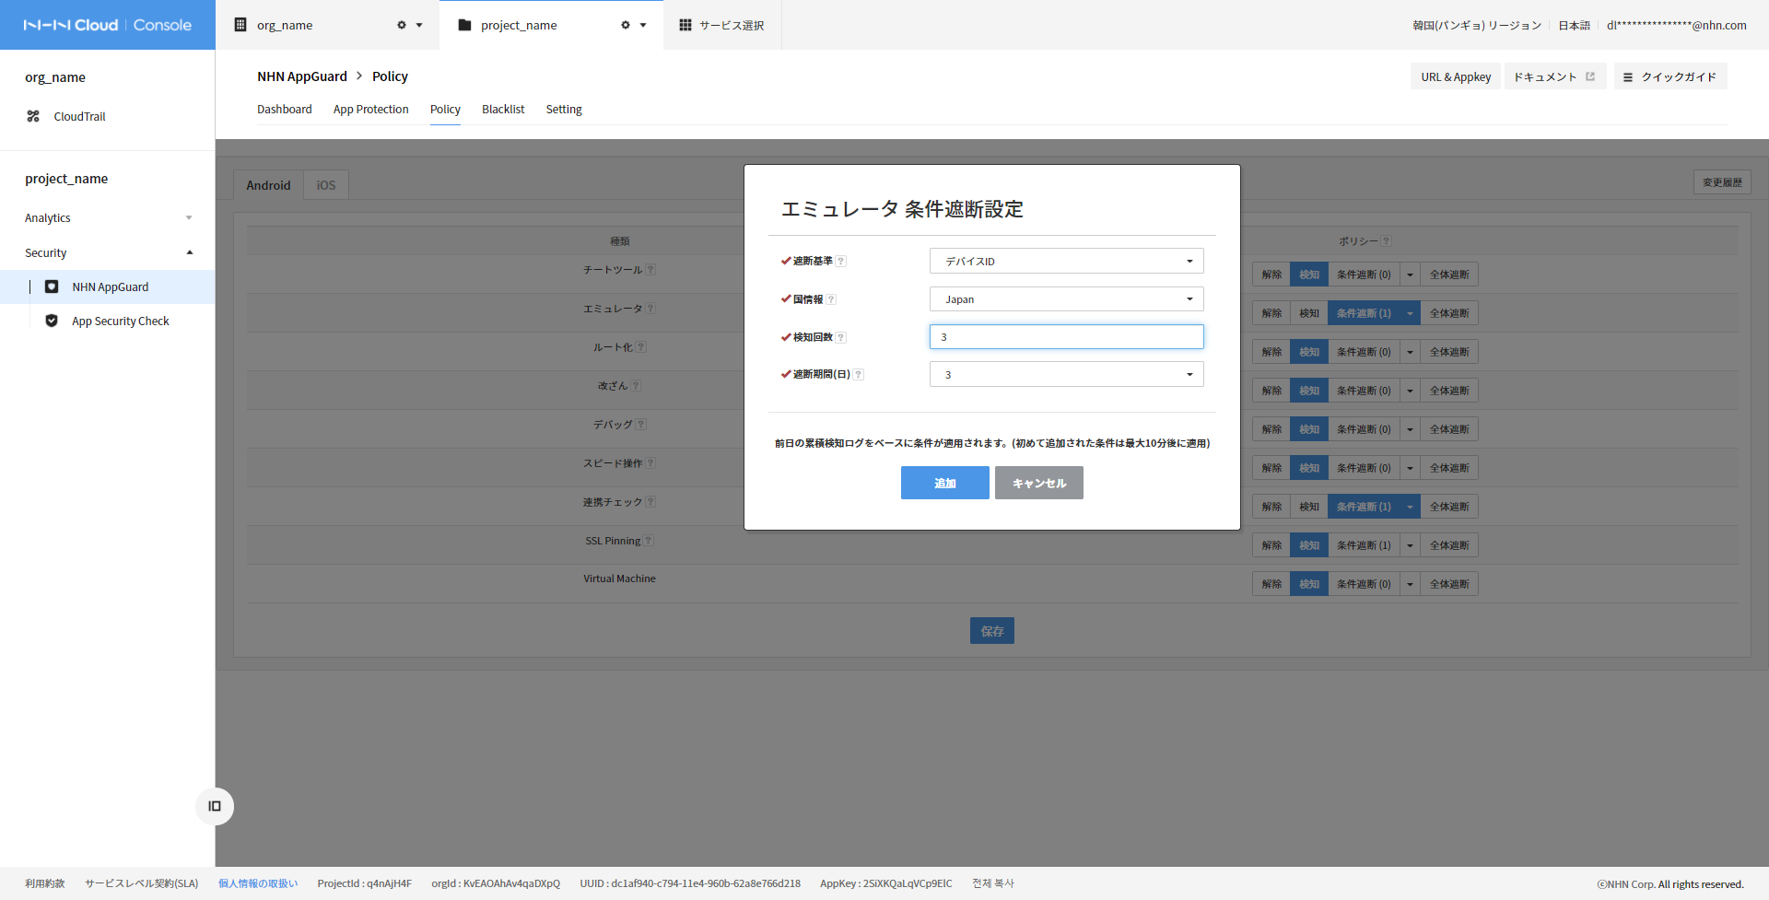The image size is (1769, 900).
Task: Open 条件遮断 dropdown arrow in エミュレータ row
Action: click(x=1410, y=313)
